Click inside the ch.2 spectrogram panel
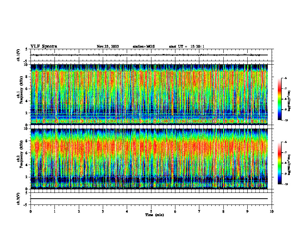 coord(149,159)
